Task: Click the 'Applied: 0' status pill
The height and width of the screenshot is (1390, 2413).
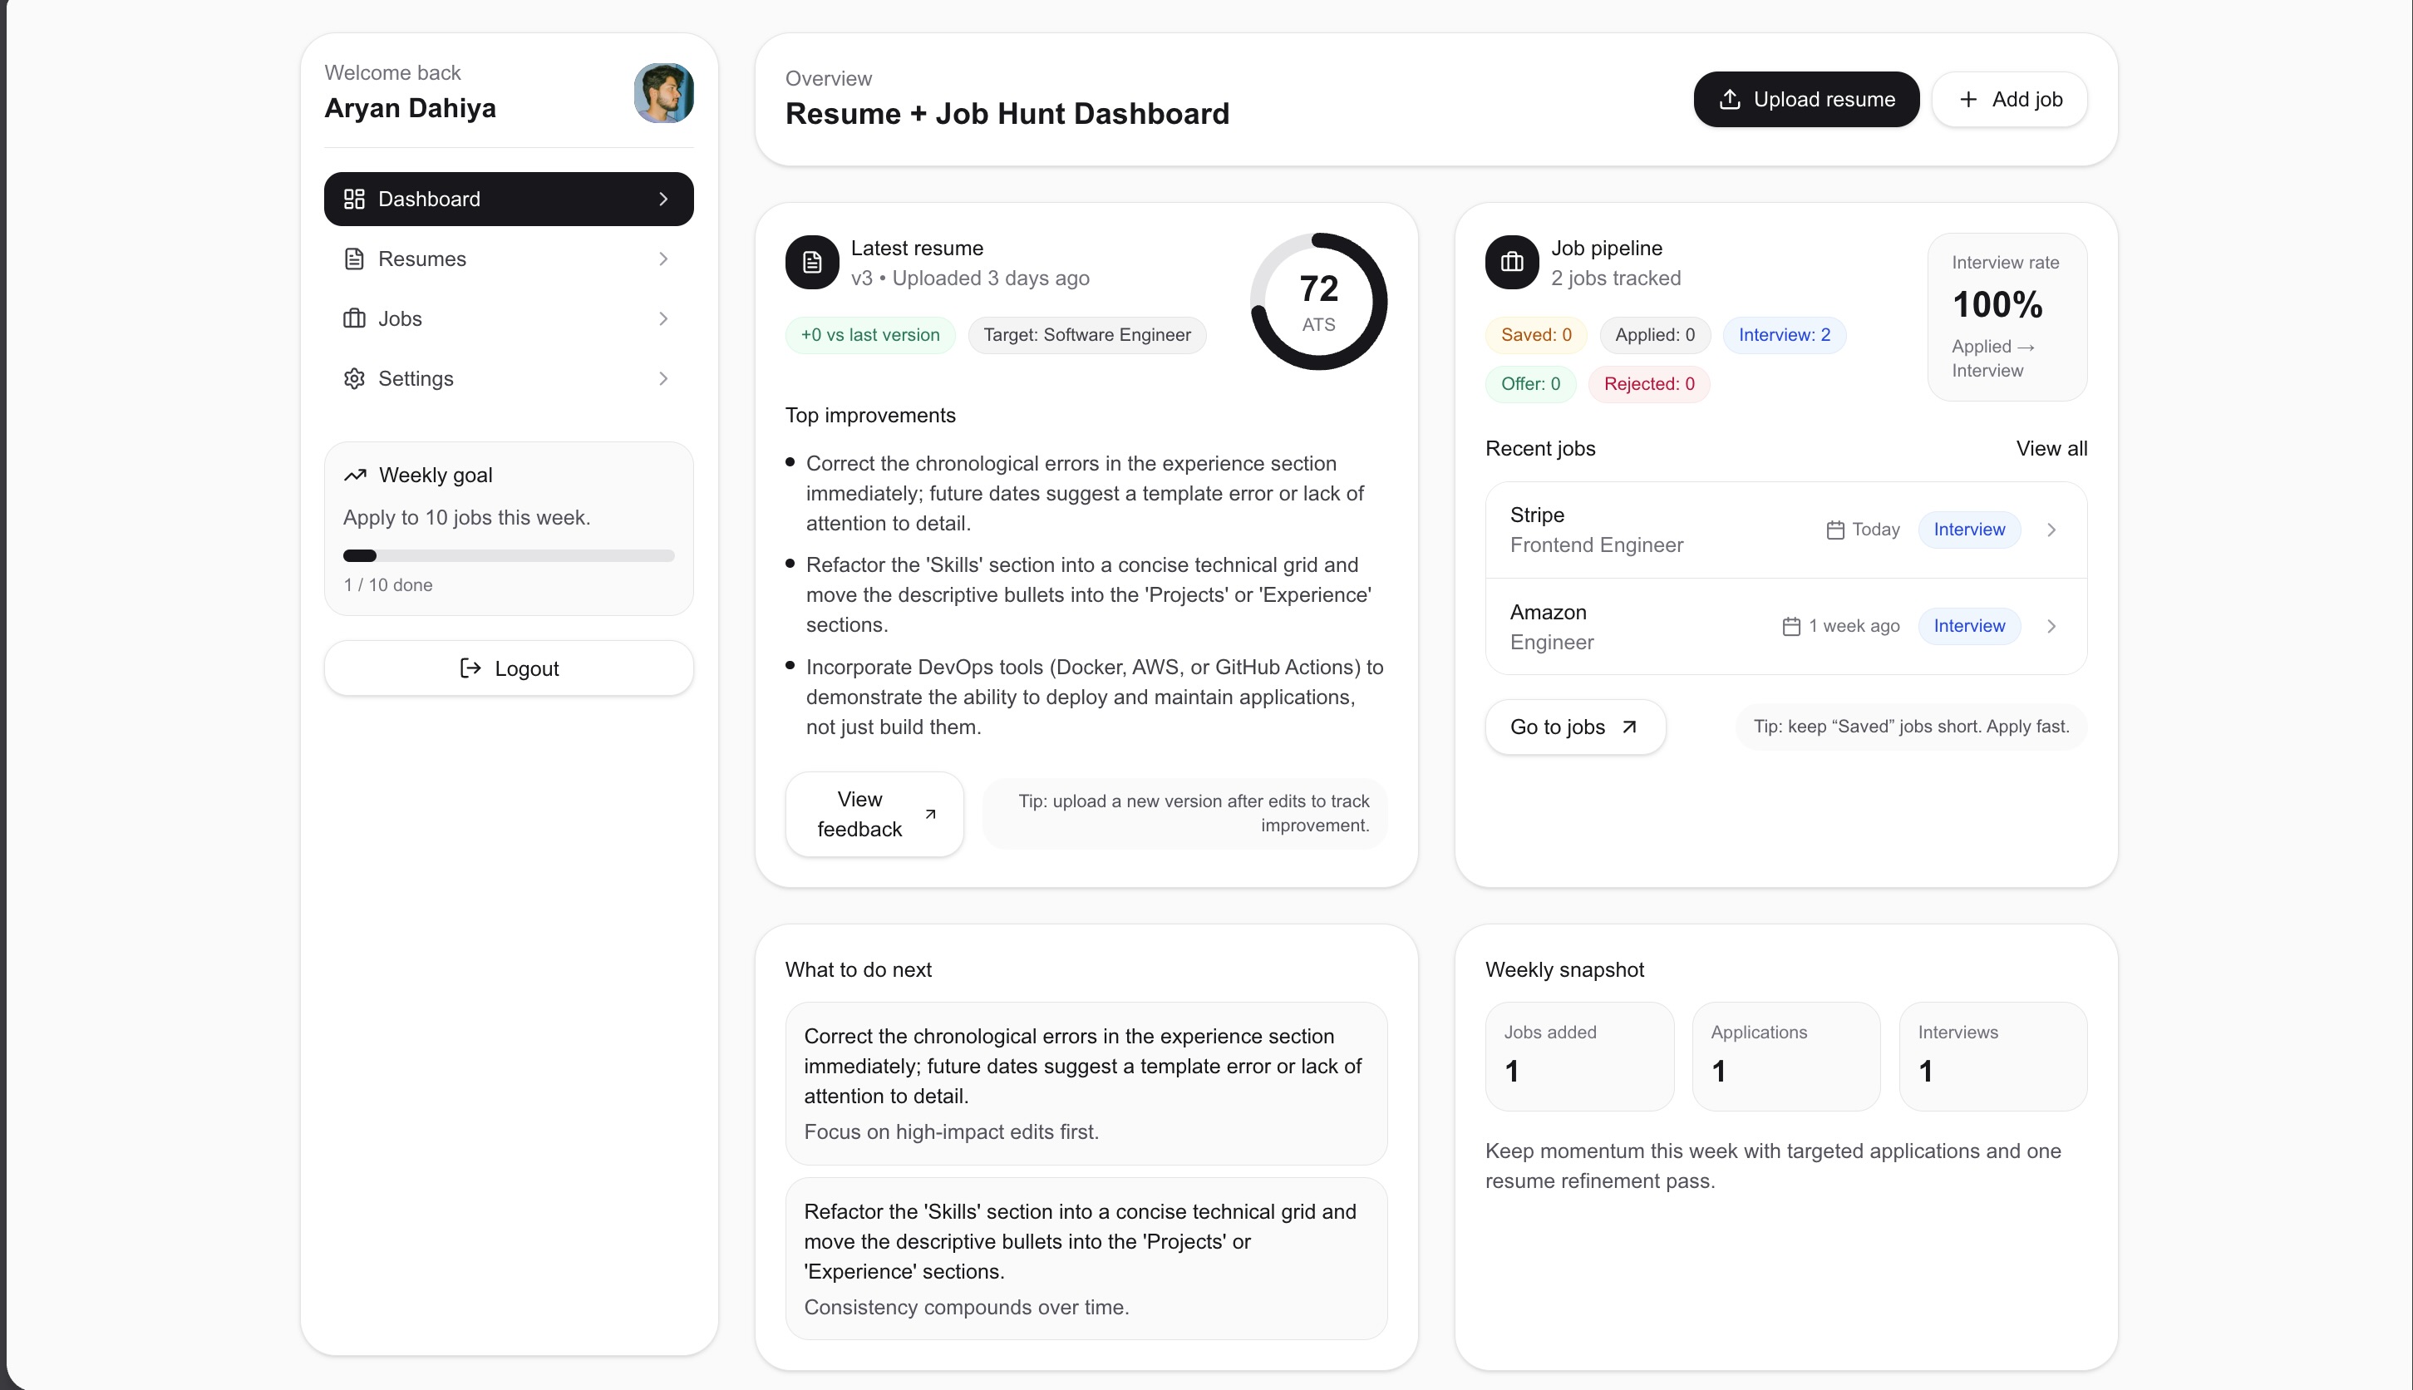Action: point(1655,335)
